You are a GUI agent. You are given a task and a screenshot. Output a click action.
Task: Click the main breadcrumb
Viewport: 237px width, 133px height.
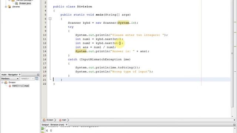pos(64,120)
